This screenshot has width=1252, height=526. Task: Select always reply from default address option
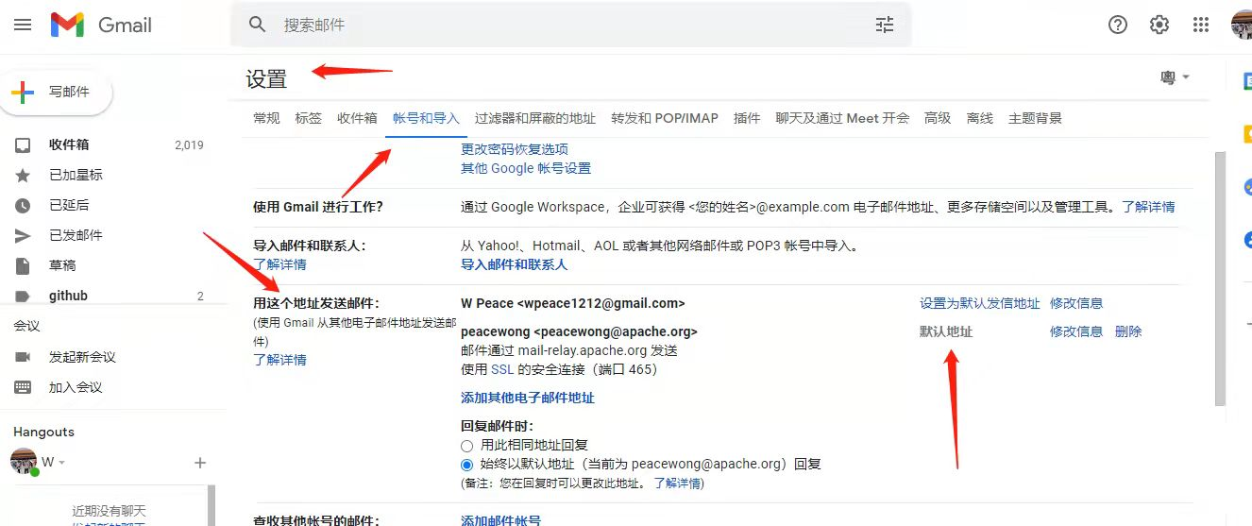[466, 465]
